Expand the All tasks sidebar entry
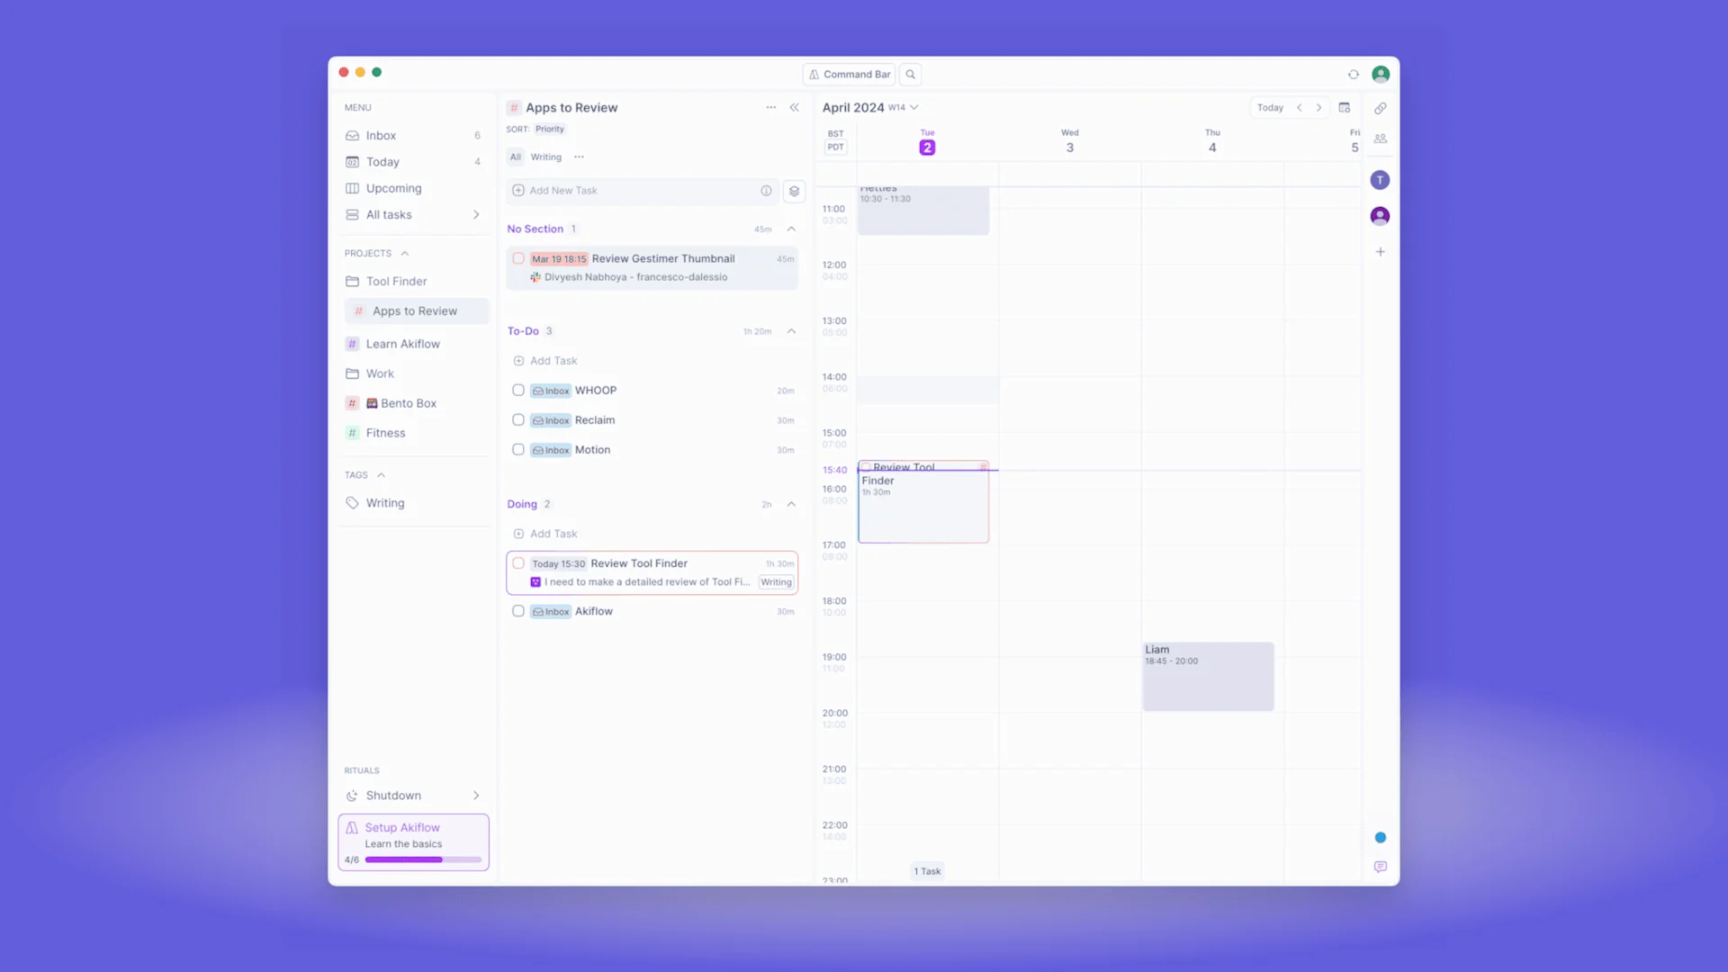Screen dimensions: 1728x972 [476, 214]
